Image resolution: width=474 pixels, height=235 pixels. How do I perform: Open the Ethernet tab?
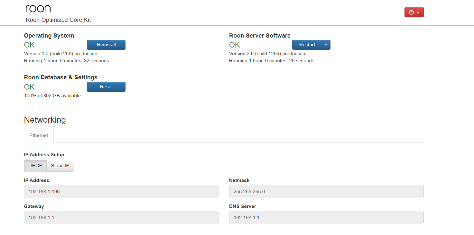pos(39,135)
